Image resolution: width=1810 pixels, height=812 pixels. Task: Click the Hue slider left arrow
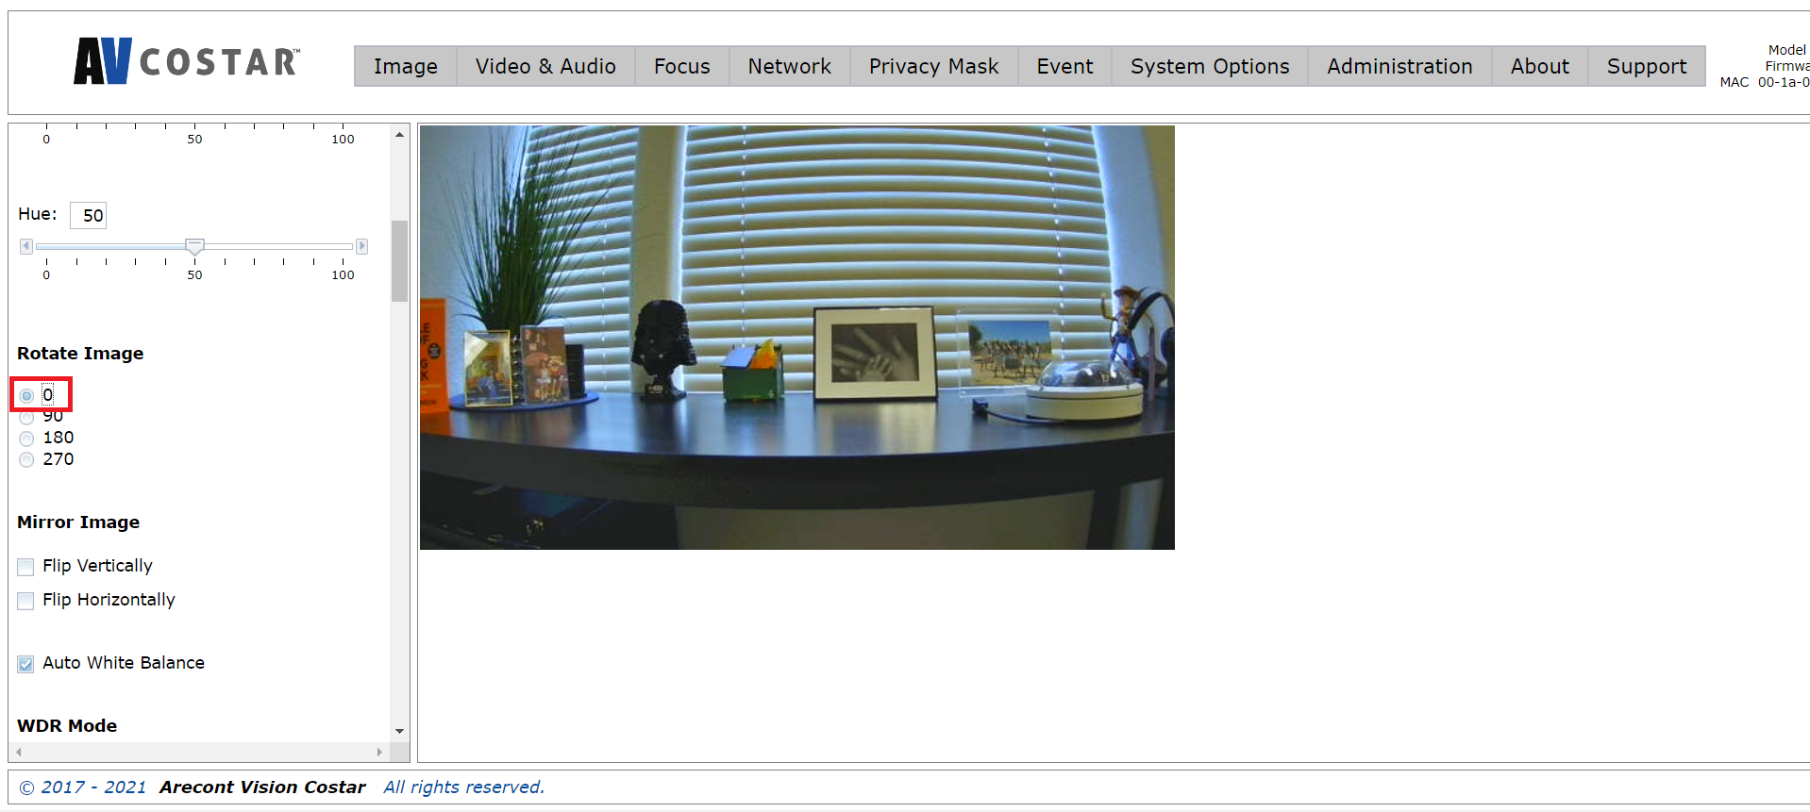[x=26, y=246]
